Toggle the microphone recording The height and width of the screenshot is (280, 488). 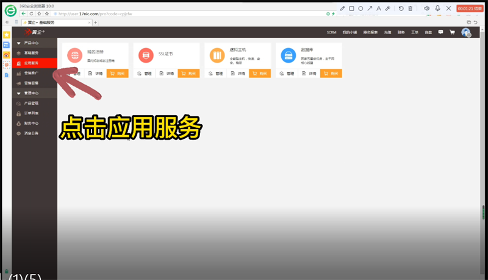(x=437, y=9)
